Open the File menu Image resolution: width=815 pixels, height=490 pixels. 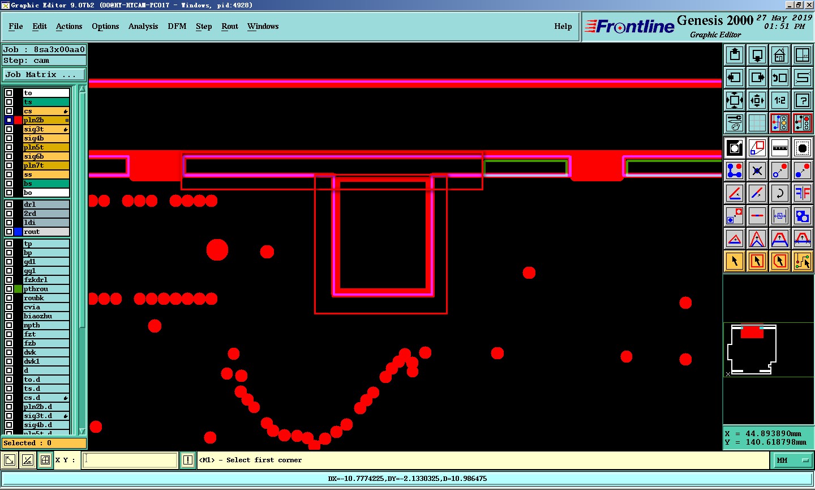coord(16,26)
